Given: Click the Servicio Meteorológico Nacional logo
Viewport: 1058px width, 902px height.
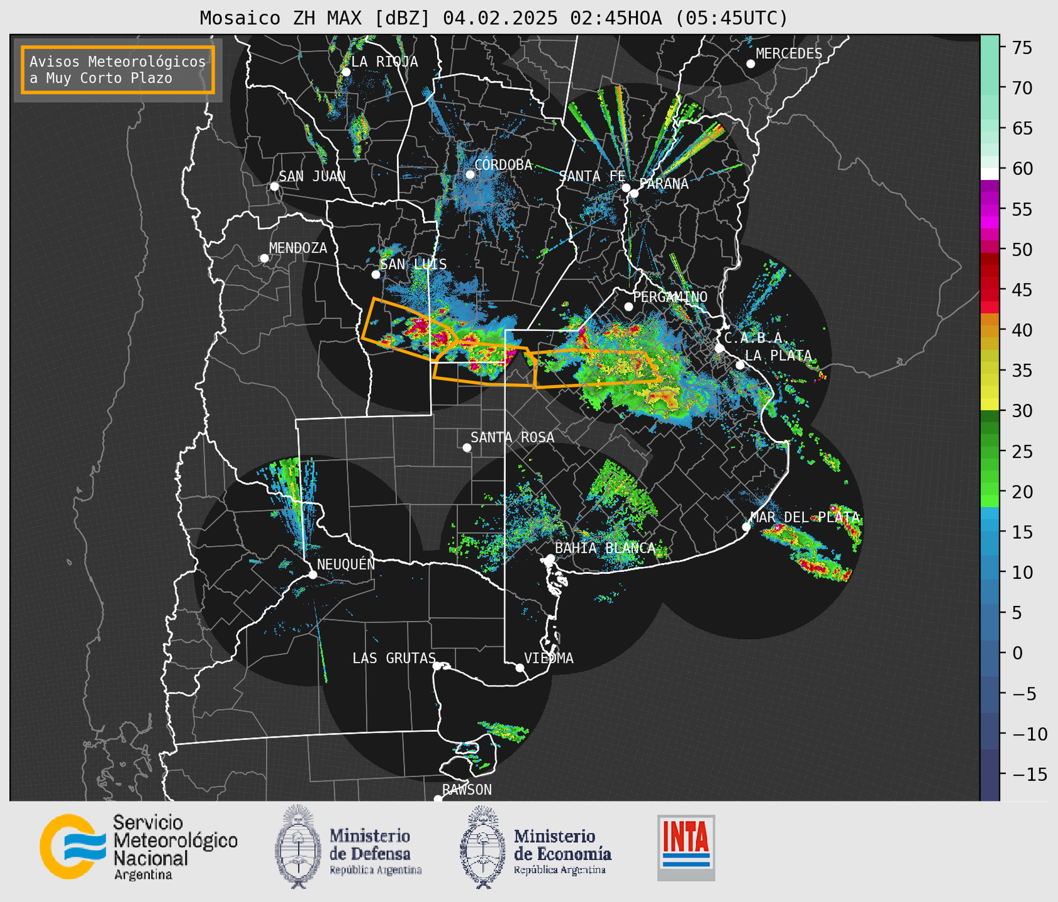Looking at the screenshot, I should click(x=139, y=847).
